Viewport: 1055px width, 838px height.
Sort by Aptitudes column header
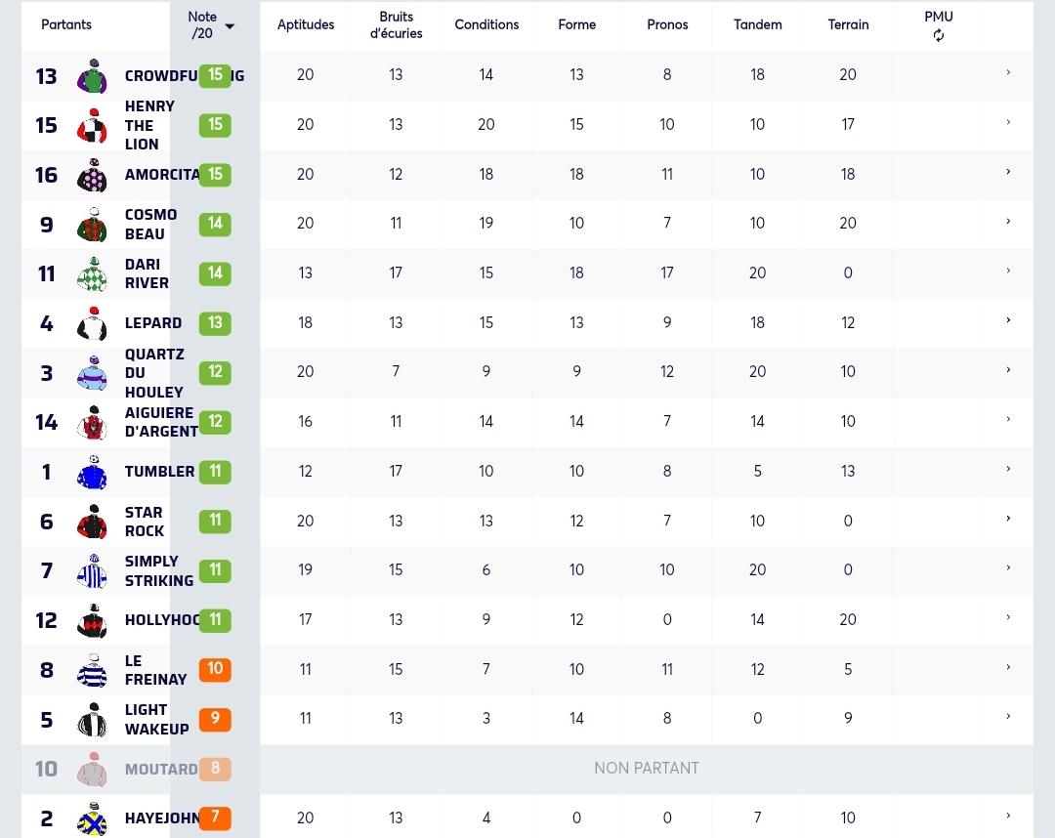tap(306, 24)
